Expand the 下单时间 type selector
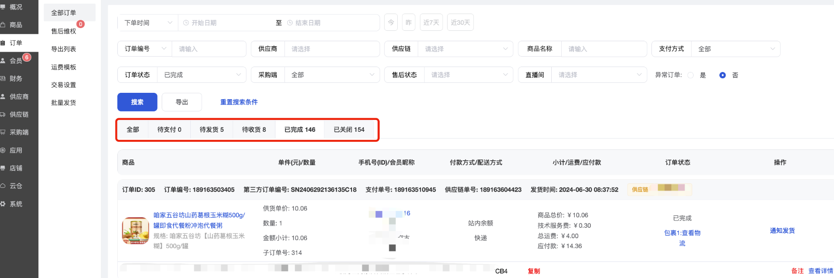The height and width of the screenshot is (278, 834). click(x=148, y=23)
